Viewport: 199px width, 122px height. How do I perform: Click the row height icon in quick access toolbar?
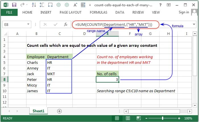tap(42, 5)
